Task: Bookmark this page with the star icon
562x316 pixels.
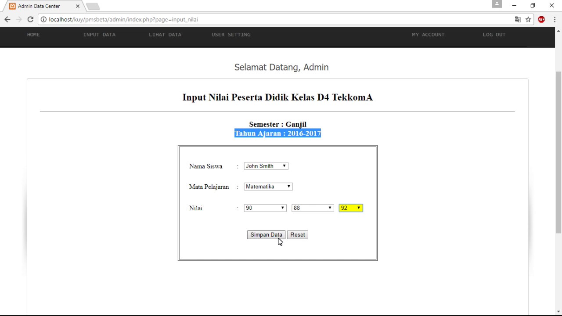Action: click(x=528, y=19)
